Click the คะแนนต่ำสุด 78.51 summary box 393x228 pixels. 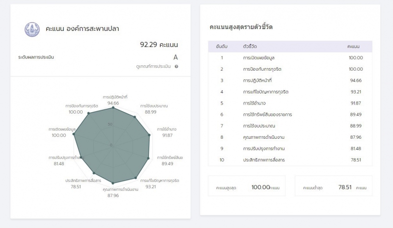(334, 187)
